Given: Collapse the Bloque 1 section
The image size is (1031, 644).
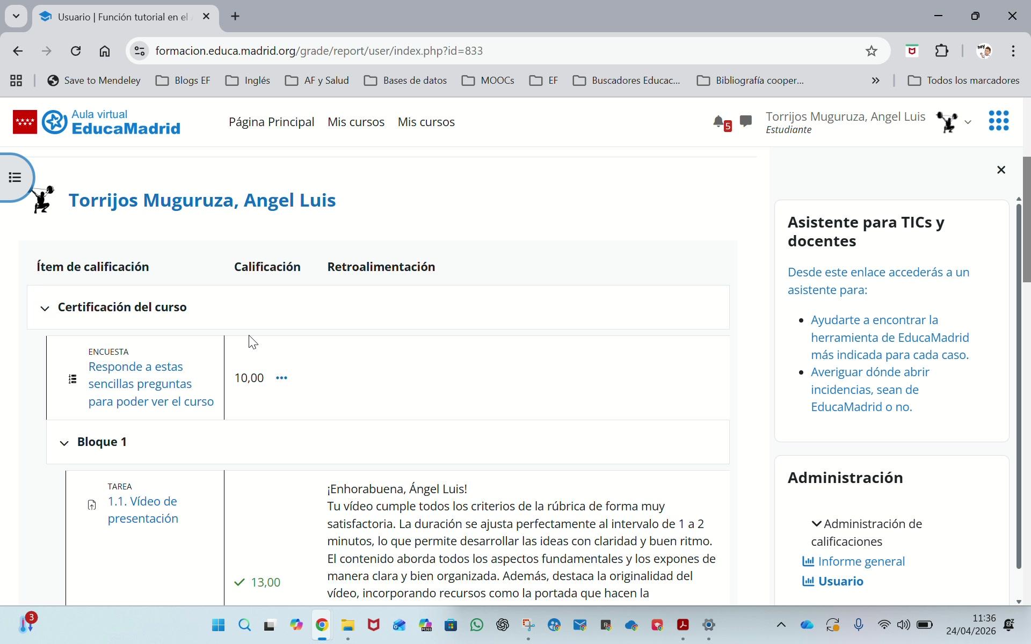Looking at the screenshot, I should tap(64, 443).
